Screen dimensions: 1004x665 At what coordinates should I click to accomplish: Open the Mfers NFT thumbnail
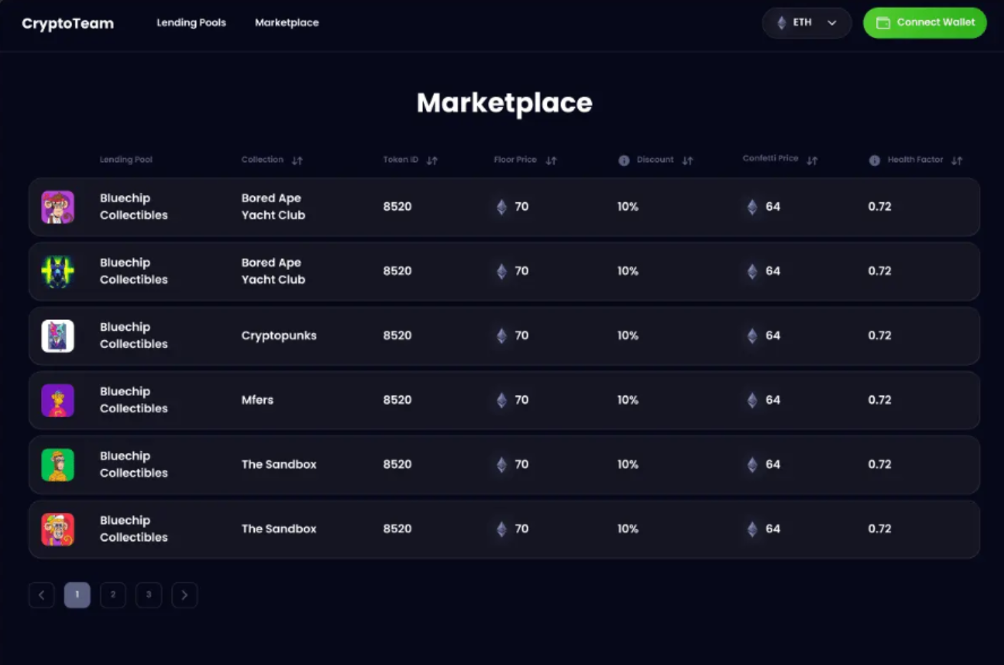57,400
